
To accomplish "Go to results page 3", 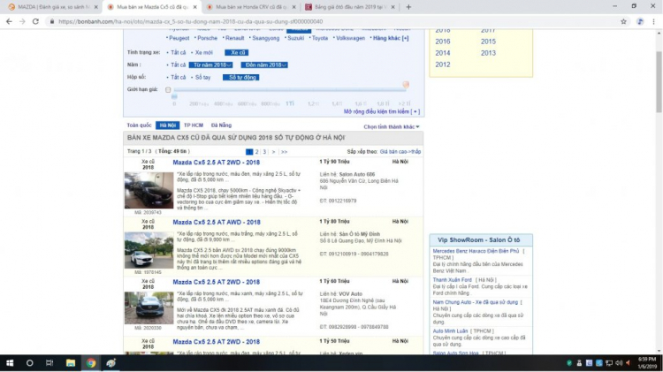I will [x=264, y=152].
